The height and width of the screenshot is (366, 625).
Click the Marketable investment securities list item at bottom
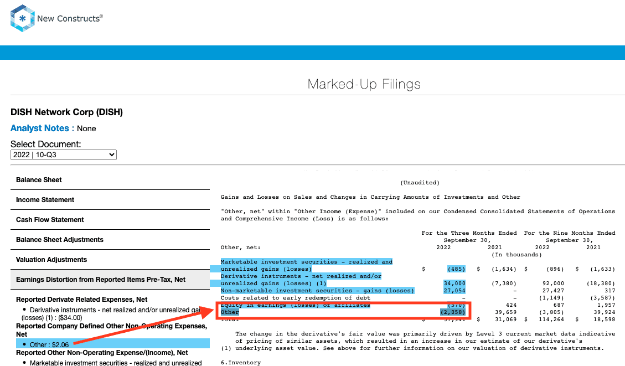[x=116, y=363]
